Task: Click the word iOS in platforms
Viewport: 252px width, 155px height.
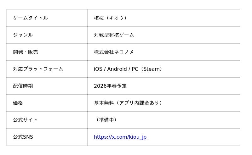Action: click(98, 69)
